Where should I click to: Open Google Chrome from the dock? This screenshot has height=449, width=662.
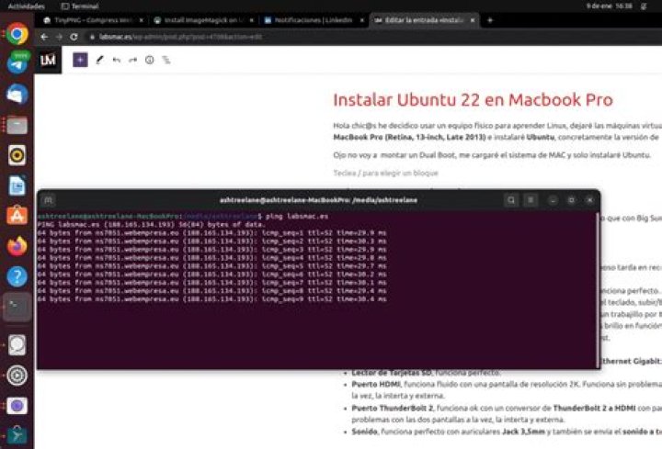(x=17, y=34)
